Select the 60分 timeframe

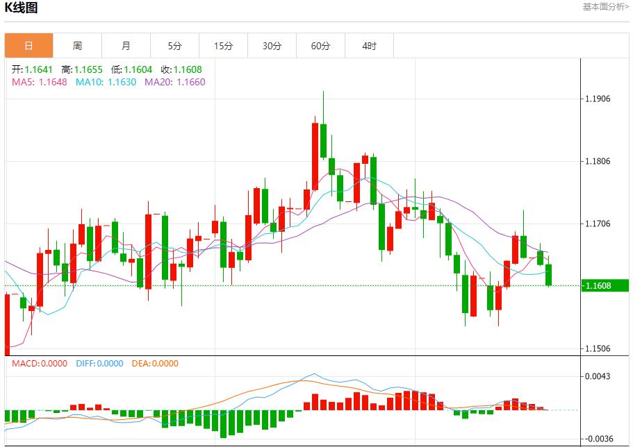(320, 44)
